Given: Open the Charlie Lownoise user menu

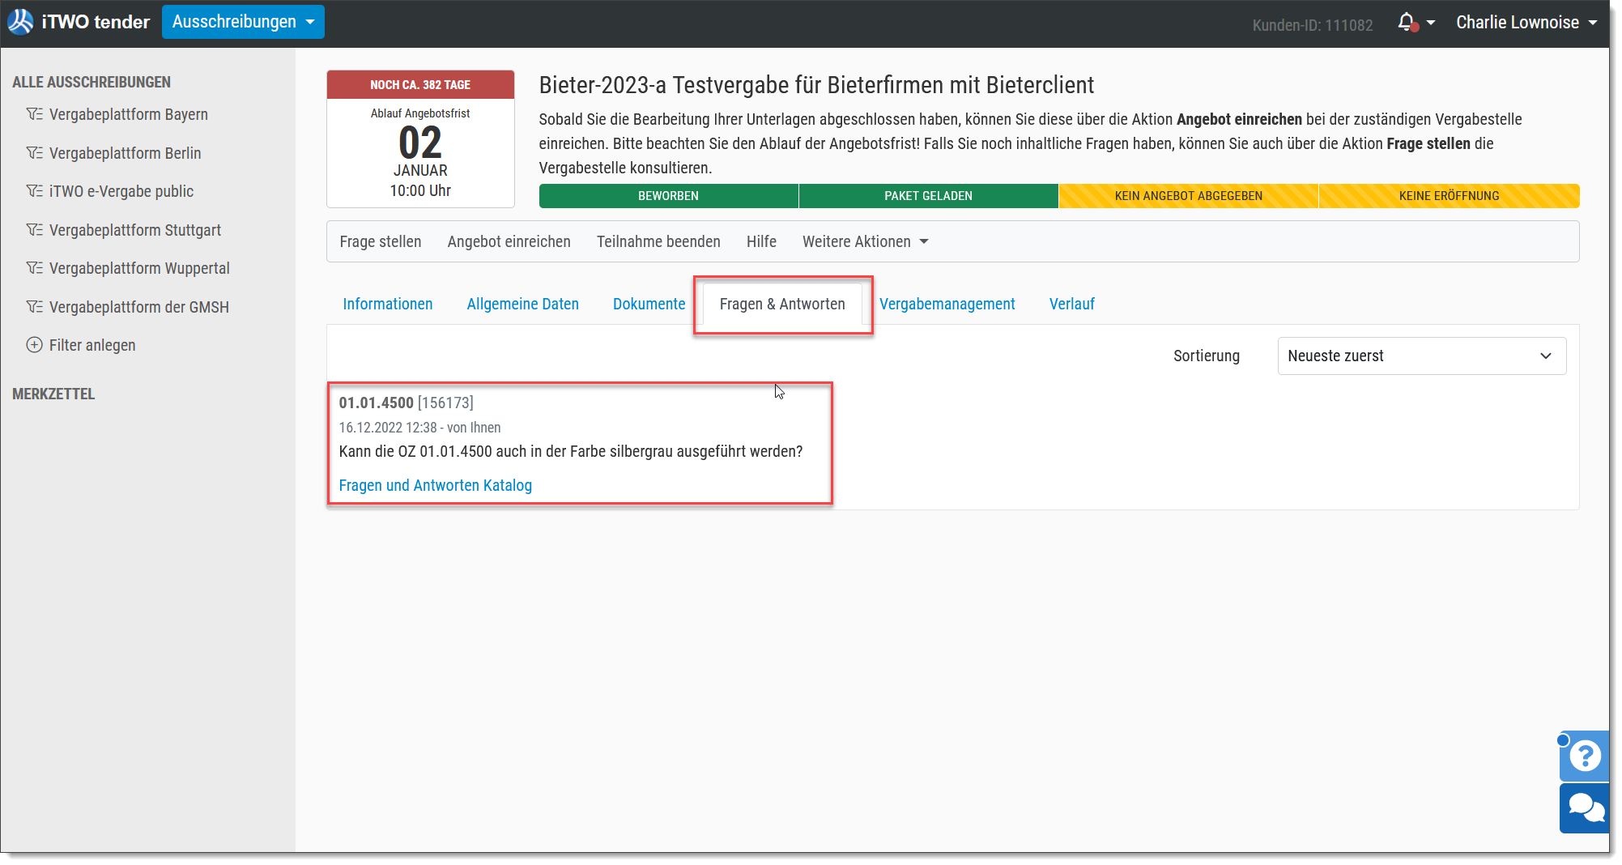Looking at the screenshot, I should pos(1526,23).
